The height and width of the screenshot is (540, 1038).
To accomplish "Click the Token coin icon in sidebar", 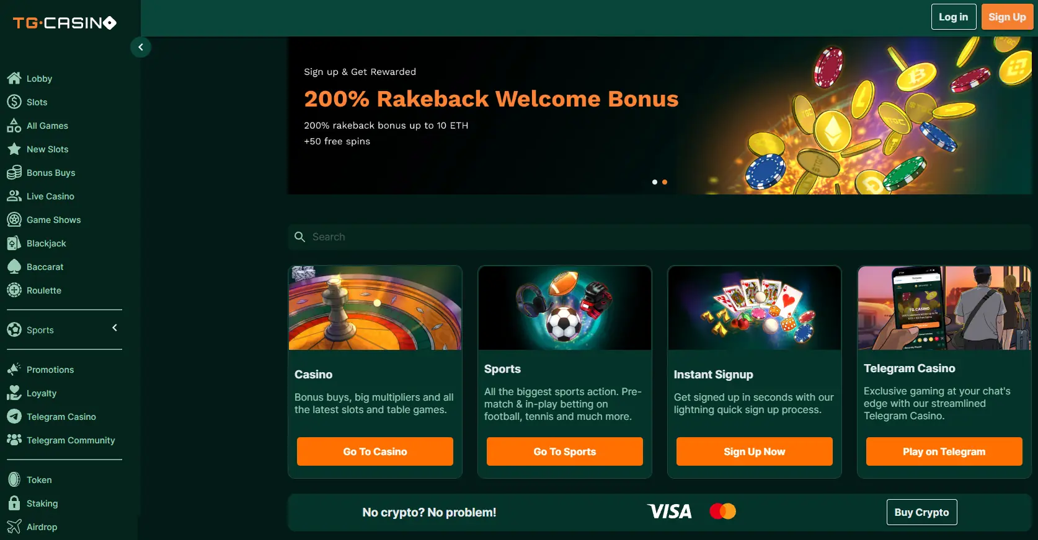I will point(15,479).
